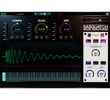Viewport: 110px width, 100px height.
Task: Open the DRY dropdown arrow
Action: point(71,37)
